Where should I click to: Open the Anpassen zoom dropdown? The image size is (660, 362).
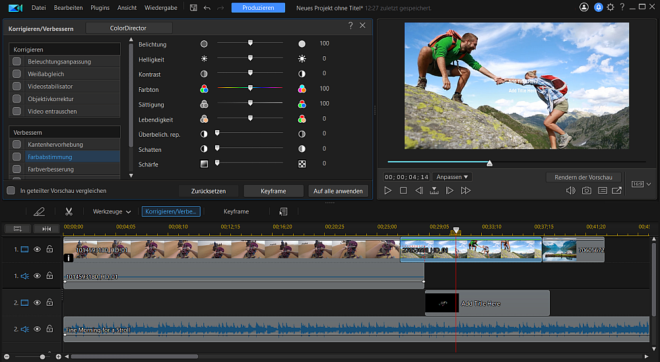click(453, 177)
